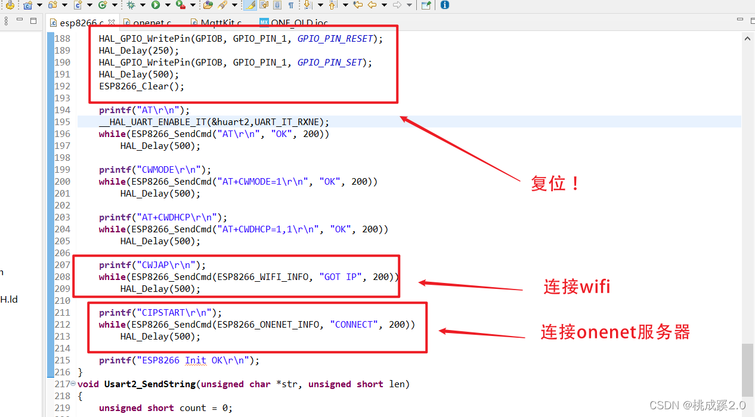755x417 pixels.
Task: Click the new C source folder icon
Action: (x=27, y=5)
